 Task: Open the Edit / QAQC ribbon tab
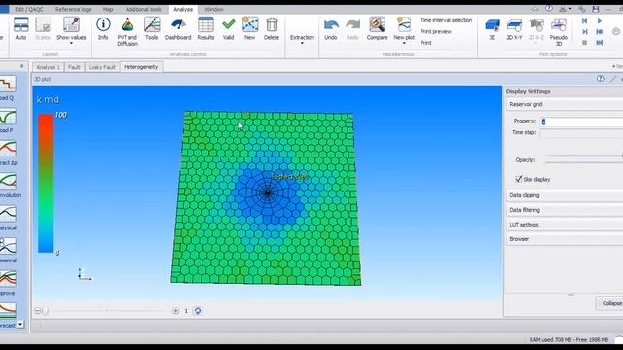pos(29,9)
